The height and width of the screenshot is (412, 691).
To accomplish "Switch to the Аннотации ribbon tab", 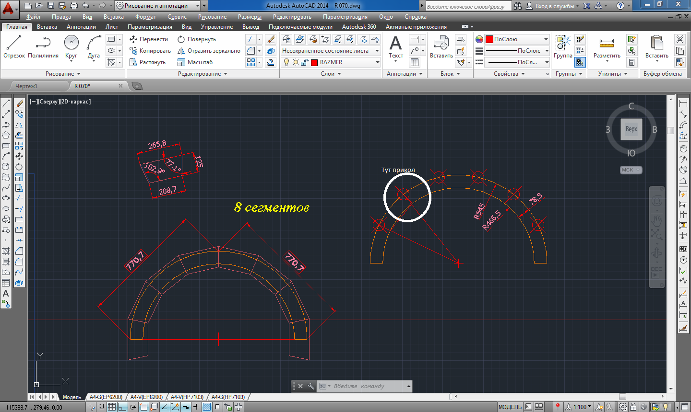I will [x=81, y=27].
